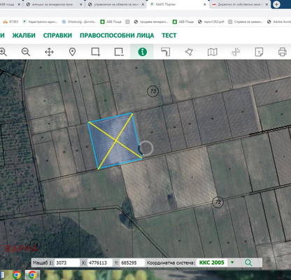The image size is (291, 280).
Task: Open the ПРАВОСПОСОБНИ ЛИЦА menu
Action: 117,36
